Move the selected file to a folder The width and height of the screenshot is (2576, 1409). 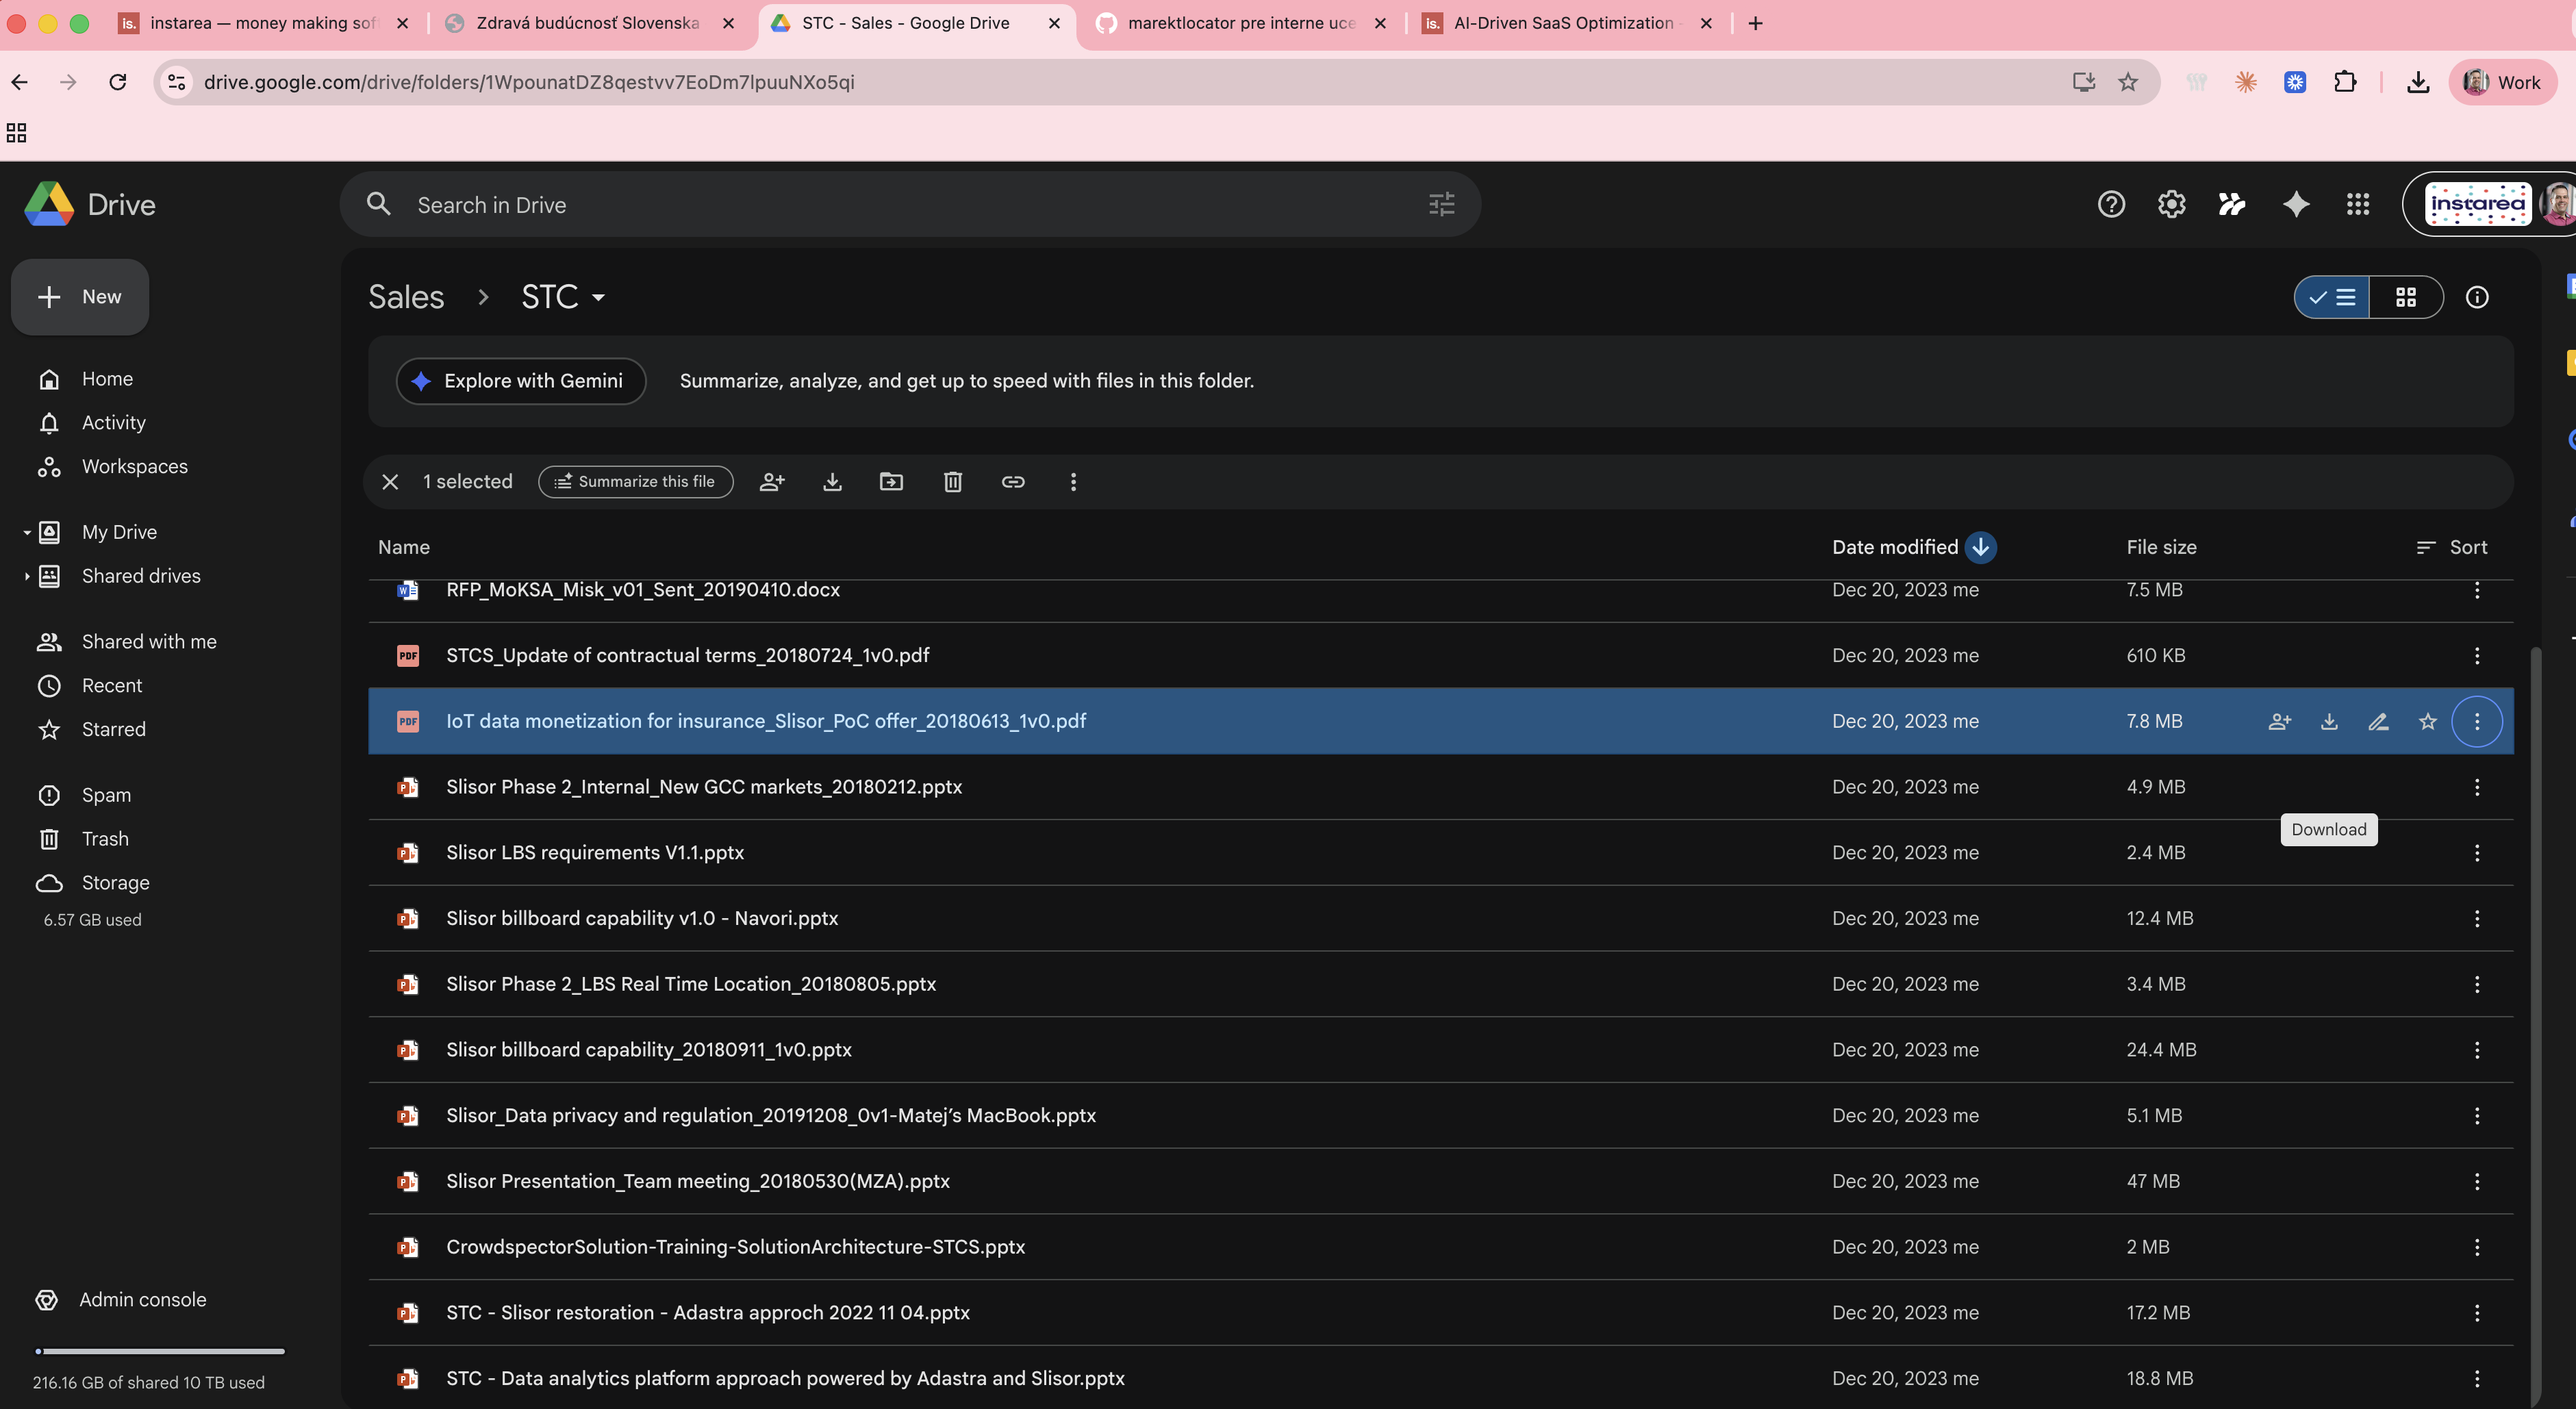coord(891,481)
